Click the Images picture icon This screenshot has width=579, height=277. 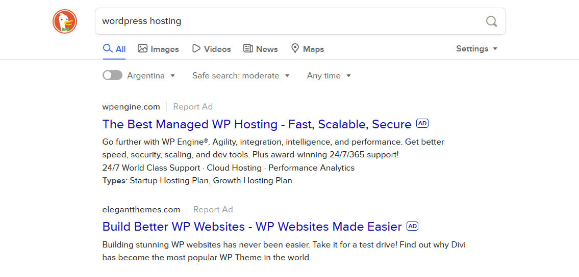pyautogui.click(x=143, y=48)
